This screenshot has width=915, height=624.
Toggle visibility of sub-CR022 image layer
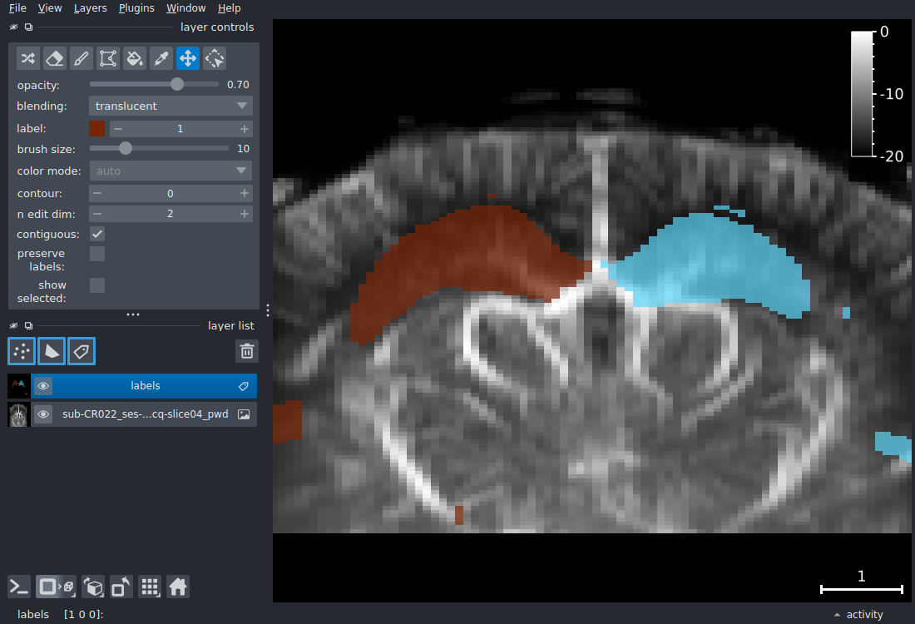(x=43, y=414)
